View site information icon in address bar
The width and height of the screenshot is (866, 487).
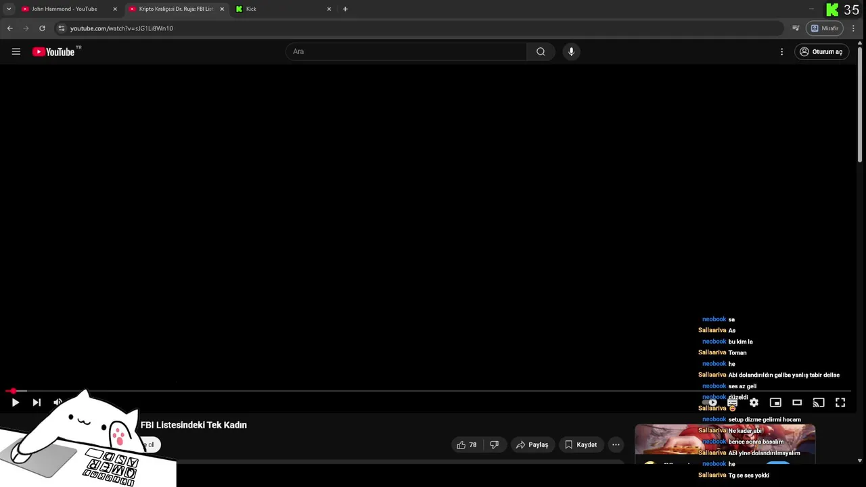click(62, 28)
